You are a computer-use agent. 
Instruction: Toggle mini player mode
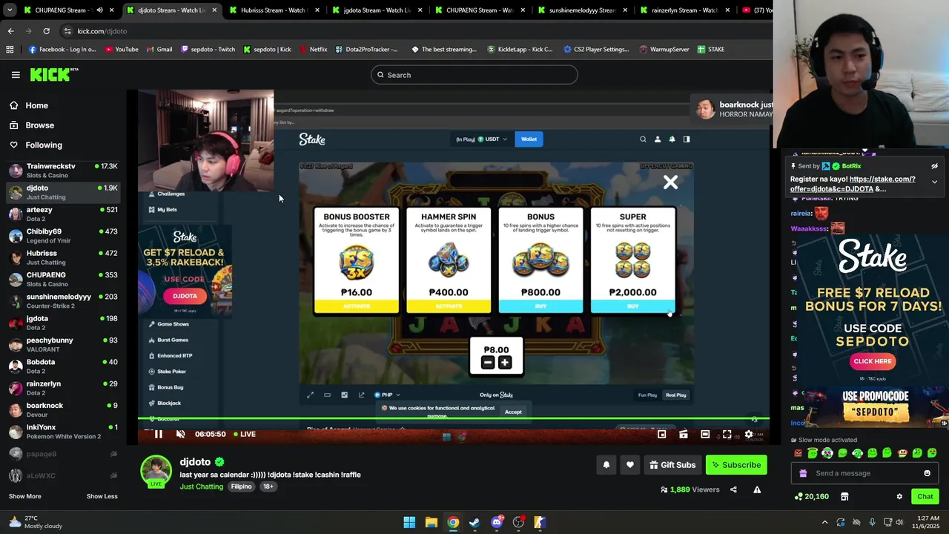tap(662, 435)
